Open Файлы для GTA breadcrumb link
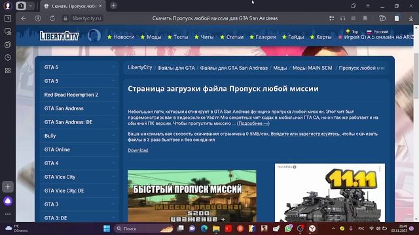 176,68
